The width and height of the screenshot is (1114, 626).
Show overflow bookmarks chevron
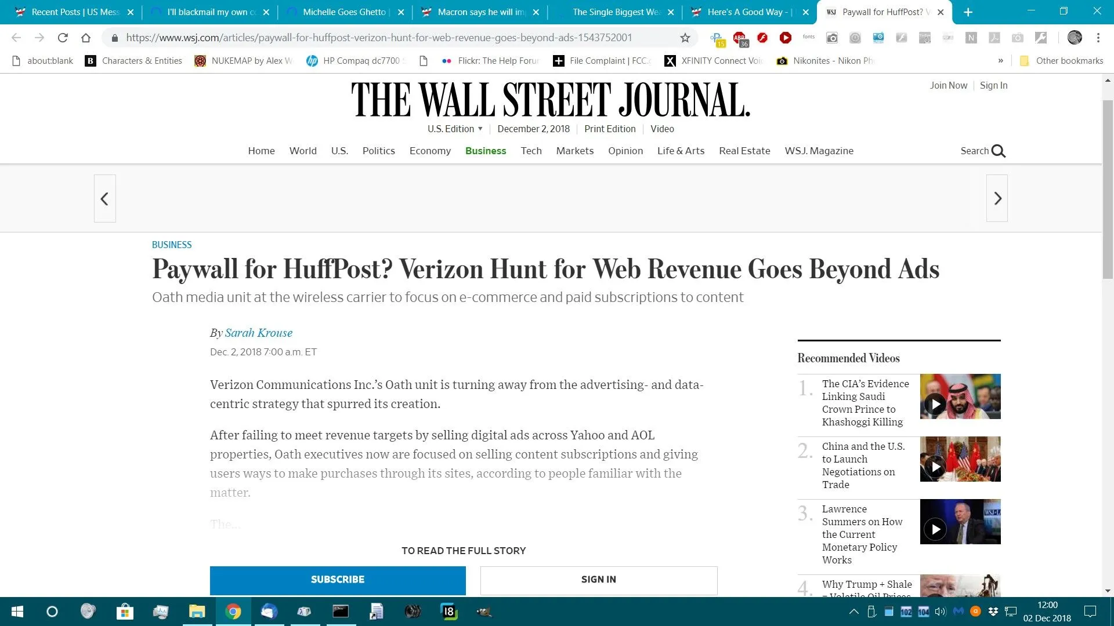[x=1000, y=61]
